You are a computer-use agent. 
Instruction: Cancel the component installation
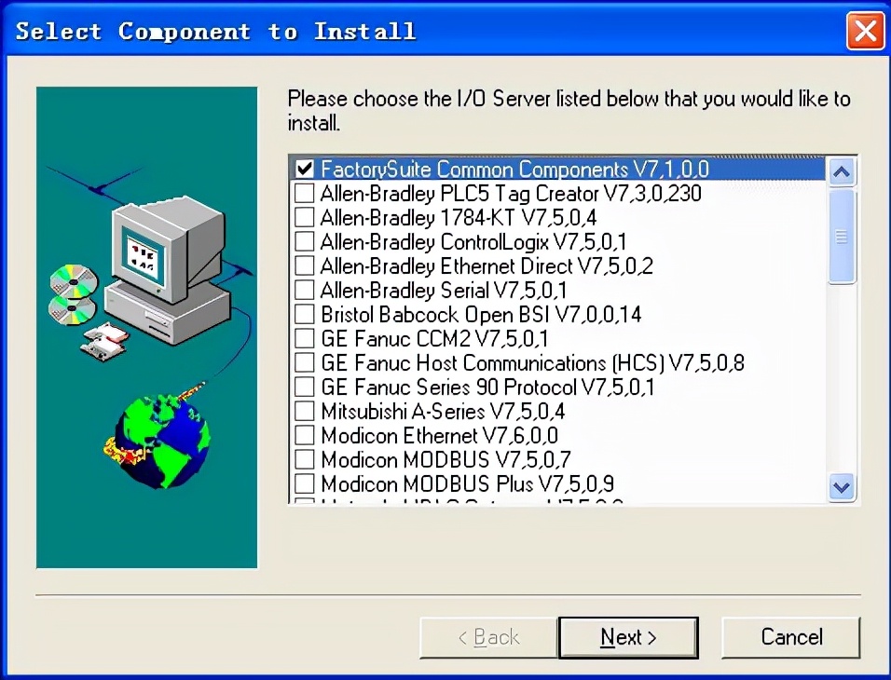point(791,637)
